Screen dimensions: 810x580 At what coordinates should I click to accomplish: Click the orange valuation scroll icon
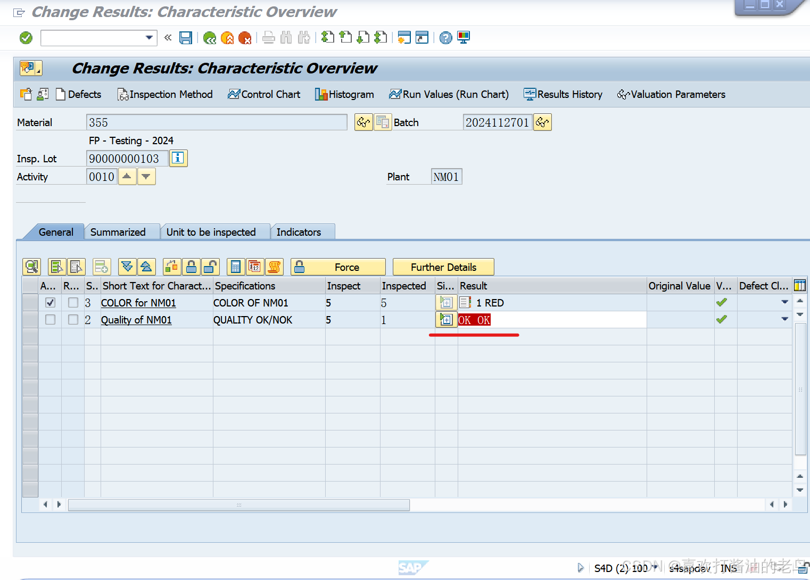click(274, 267)
